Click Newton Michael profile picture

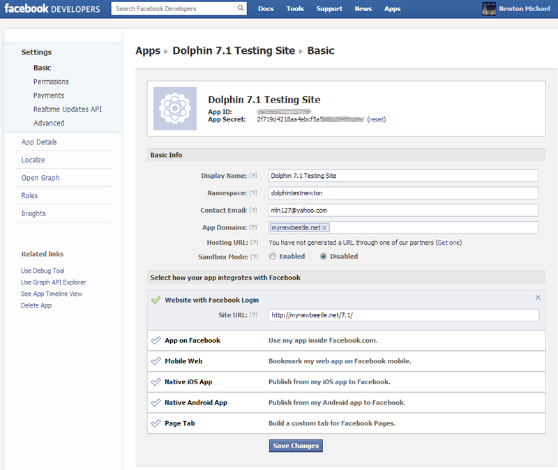[489, 9]
